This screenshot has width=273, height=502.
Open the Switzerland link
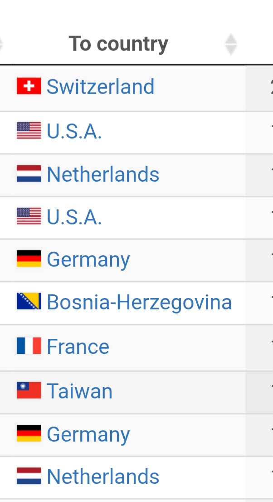100,86
